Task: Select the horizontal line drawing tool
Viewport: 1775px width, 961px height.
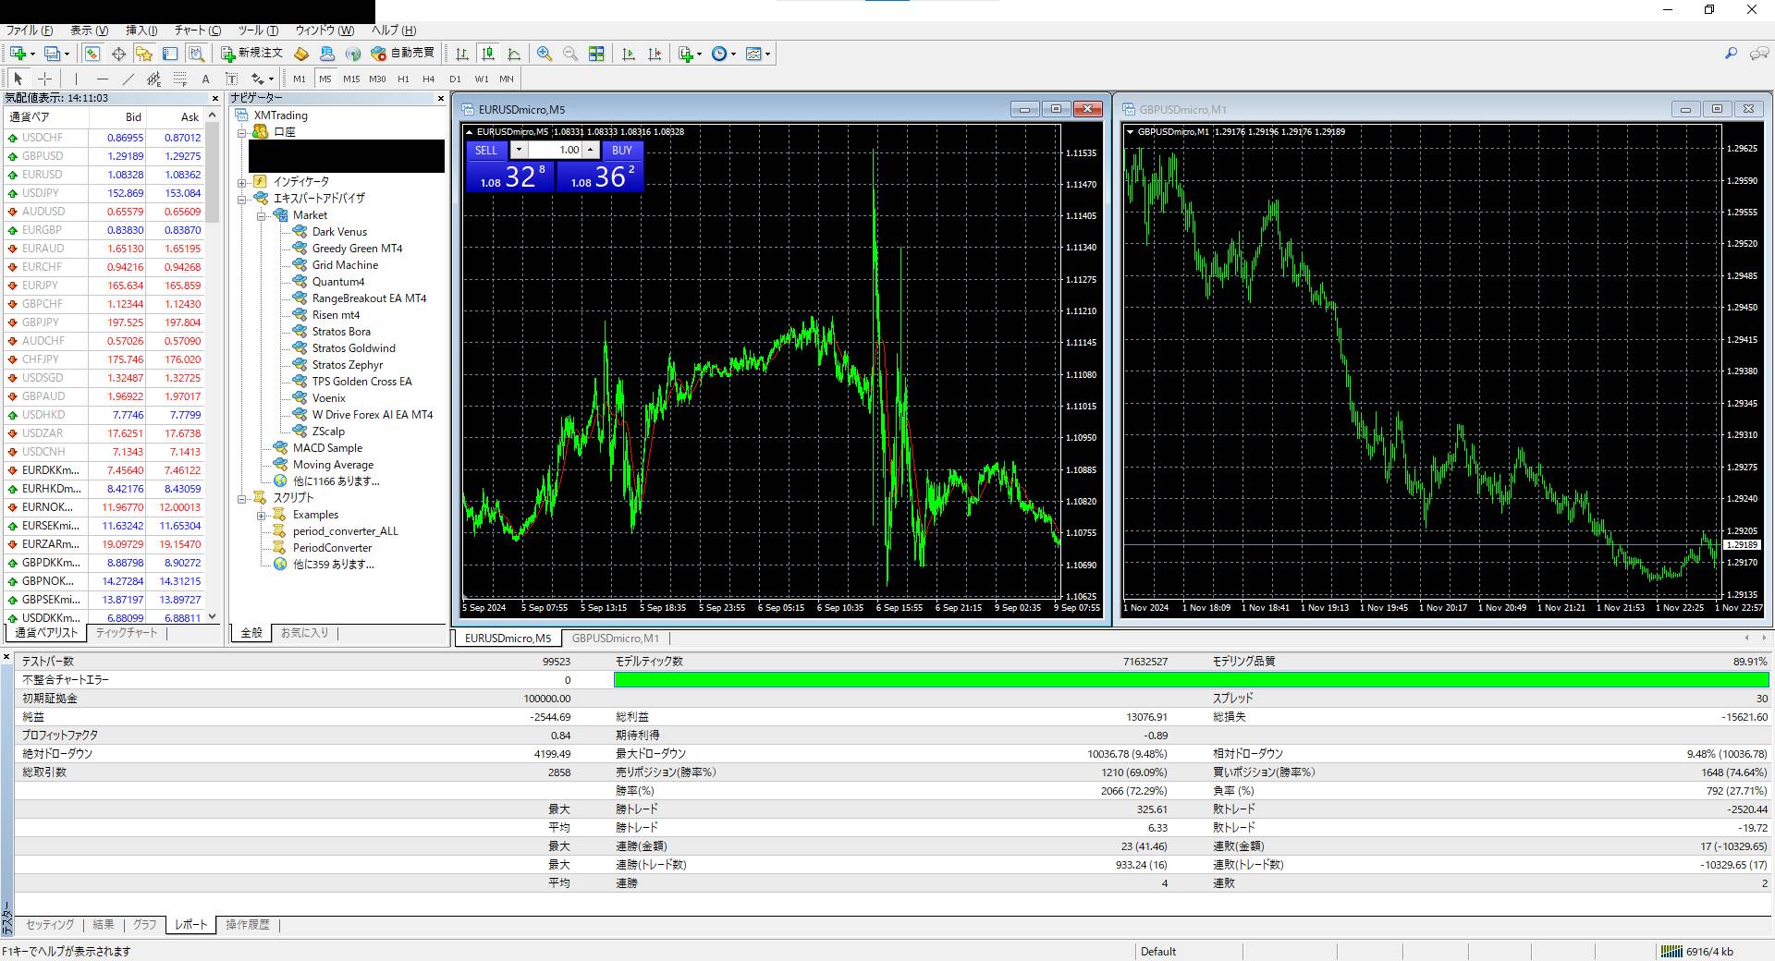Action: coord(102,79)
